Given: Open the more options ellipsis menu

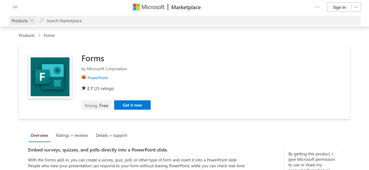Looking at the screenshot, I should 317,7.
